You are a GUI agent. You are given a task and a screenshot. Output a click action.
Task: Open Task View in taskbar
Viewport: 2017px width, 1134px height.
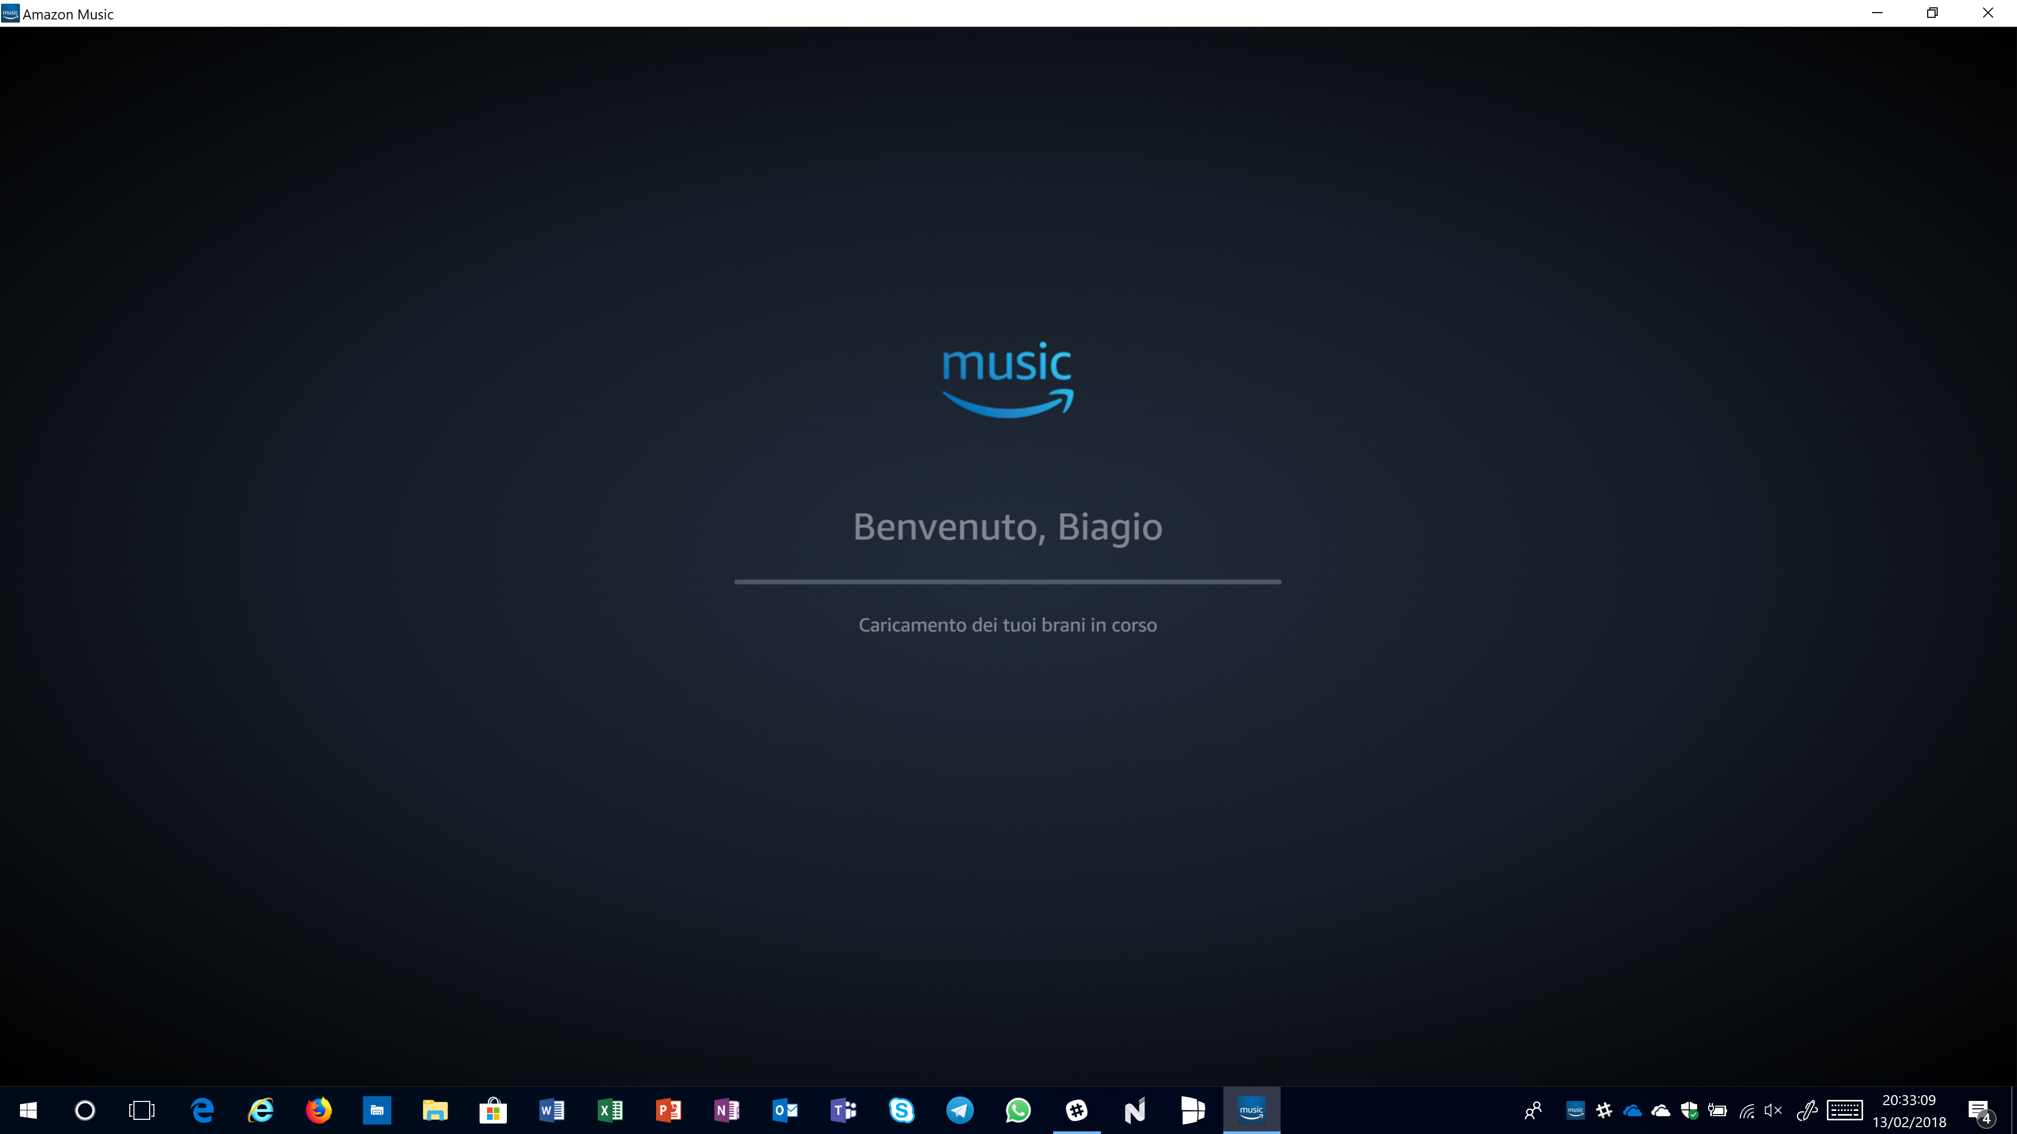(x=142, y=1110)
